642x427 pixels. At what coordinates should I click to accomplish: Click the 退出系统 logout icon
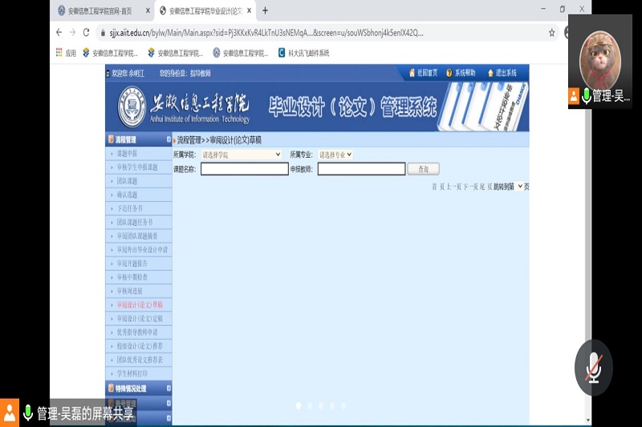pyautogui.click(x=491, y=73)
